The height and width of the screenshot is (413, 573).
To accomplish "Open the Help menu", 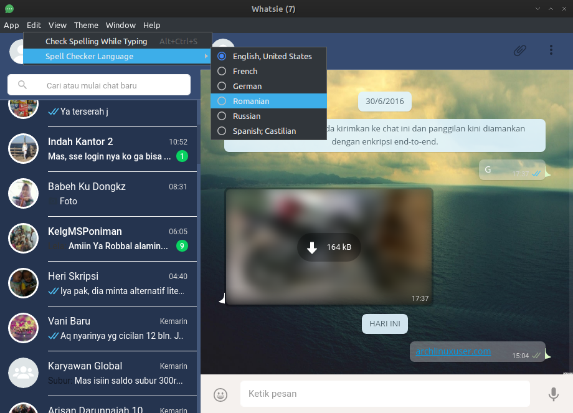I will point(151,25).
